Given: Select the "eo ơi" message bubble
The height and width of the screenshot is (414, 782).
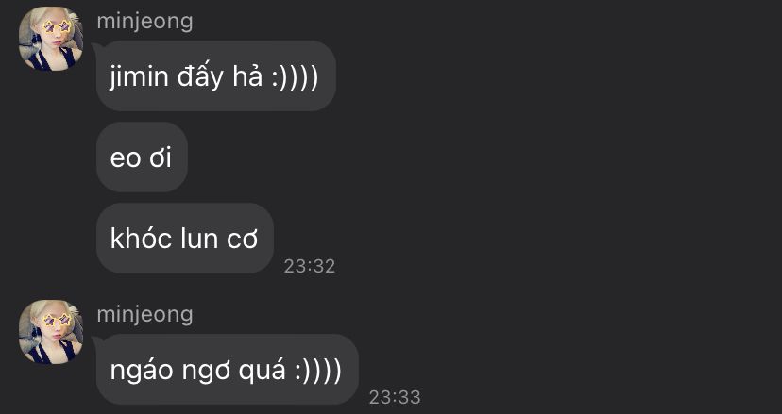Looking at the screenshot, I should (x=142, y=157).
